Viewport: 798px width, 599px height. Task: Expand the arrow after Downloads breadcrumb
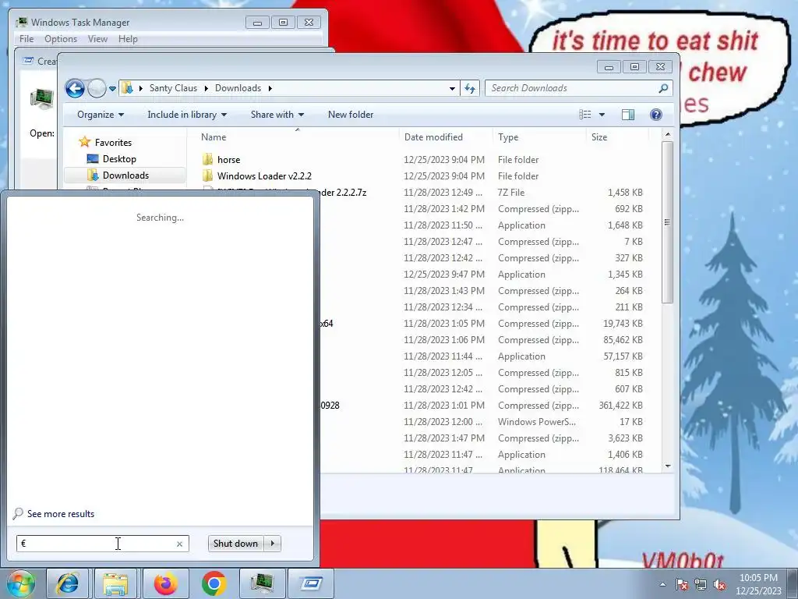pyautogui.click(x=270, y=89)
